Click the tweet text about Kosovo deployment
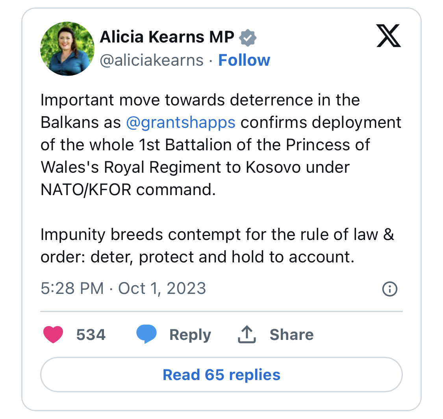This screenshot has height=419, width=443. (x=221, y=144)
